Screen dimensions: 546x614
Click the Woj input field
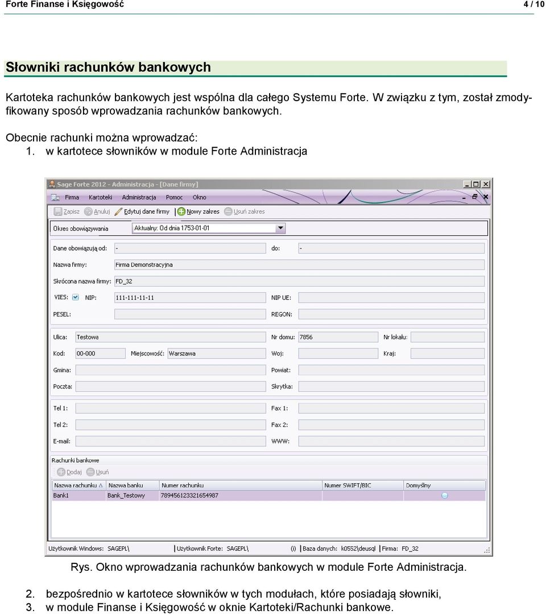point(338,354)
